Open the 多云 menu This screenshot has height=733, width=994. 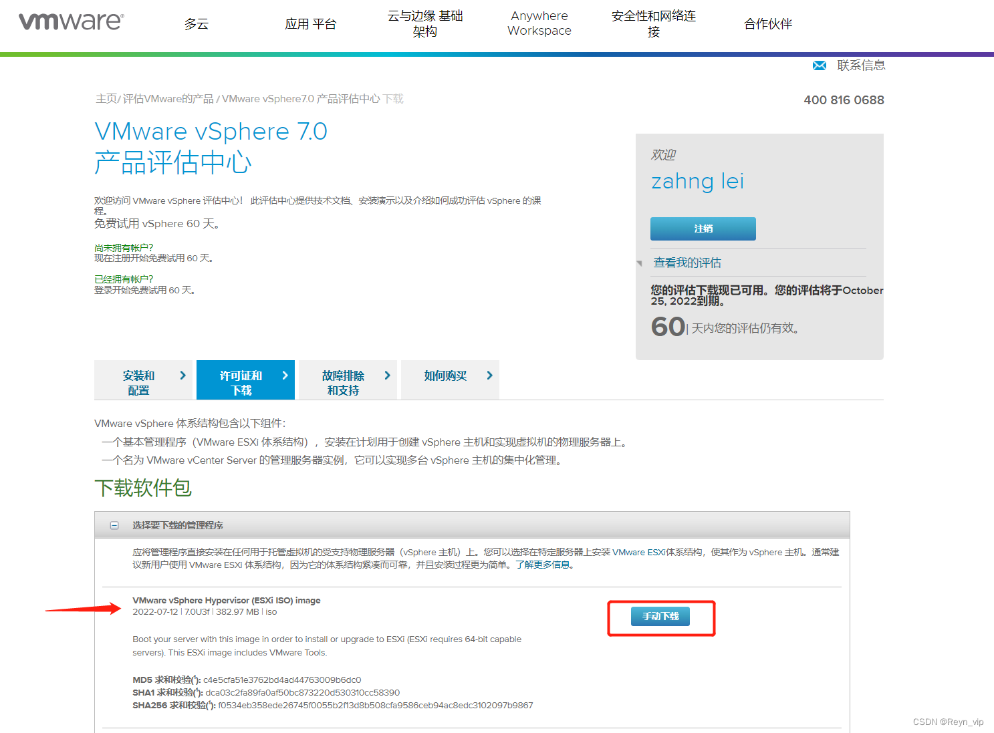pos(197,24)
